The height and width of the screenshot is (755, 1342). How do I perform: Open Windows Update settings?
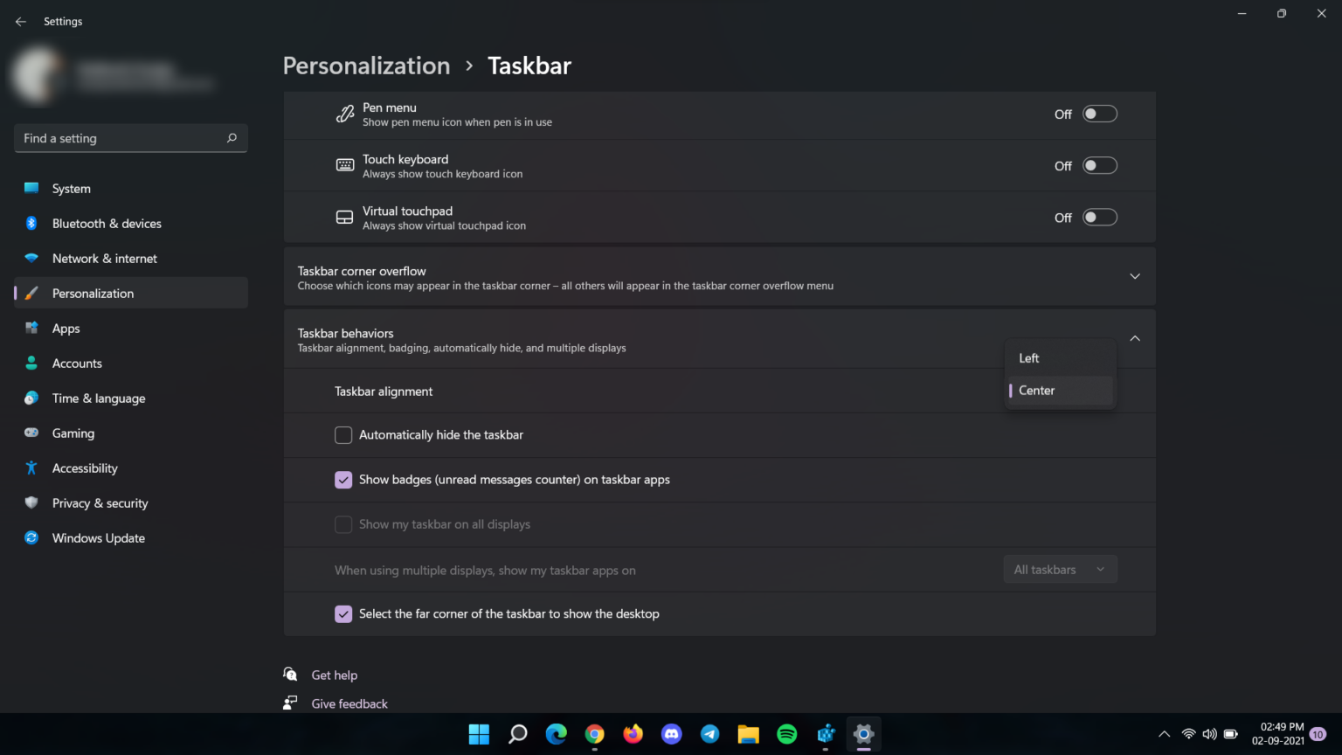pos(98,537)
